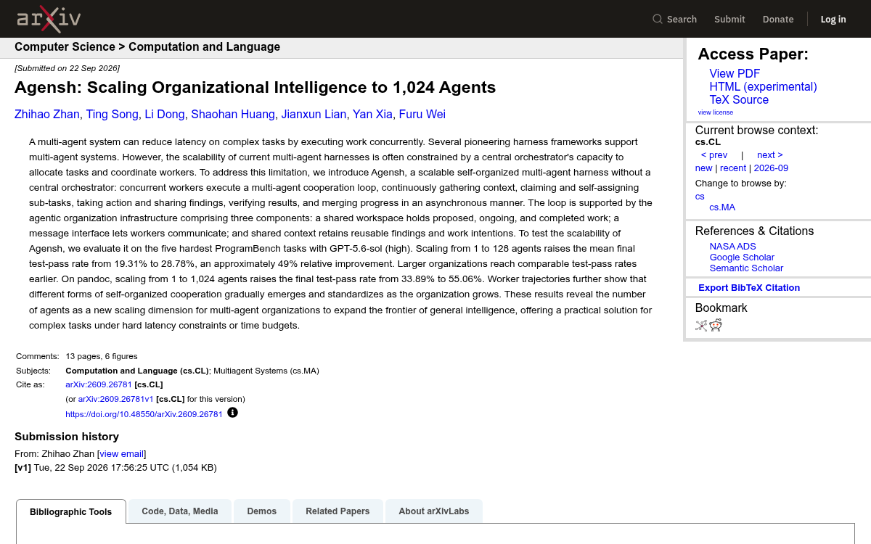Click Log in in the header

(833, 19)
